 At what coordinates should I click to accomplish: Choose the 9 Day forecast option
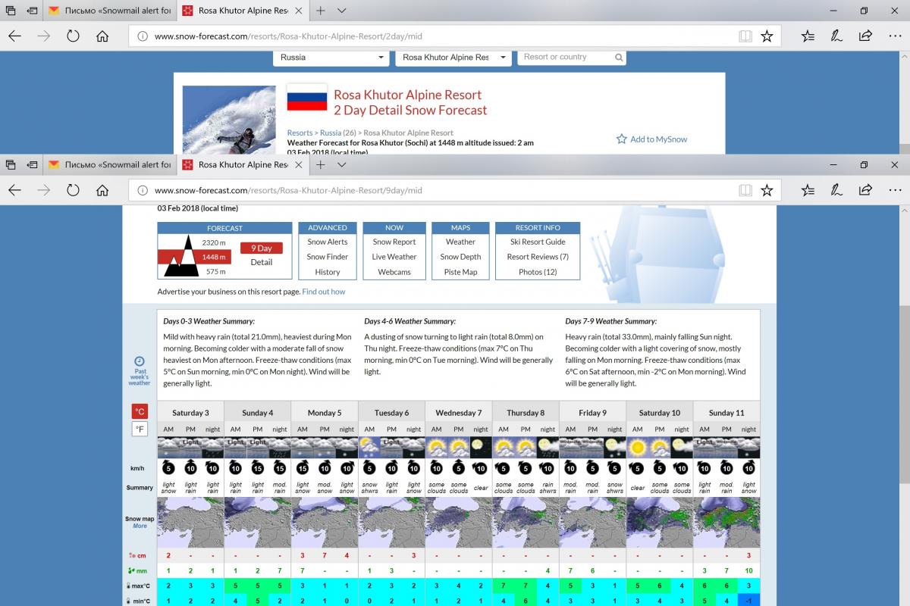click(262, 248)
